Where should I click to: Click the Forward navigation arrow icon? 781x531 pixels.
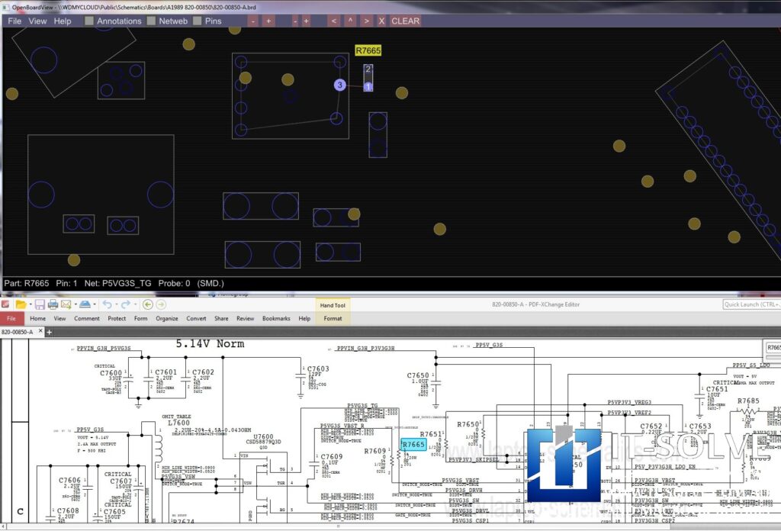pyautogui.click(x=161, y=304)
